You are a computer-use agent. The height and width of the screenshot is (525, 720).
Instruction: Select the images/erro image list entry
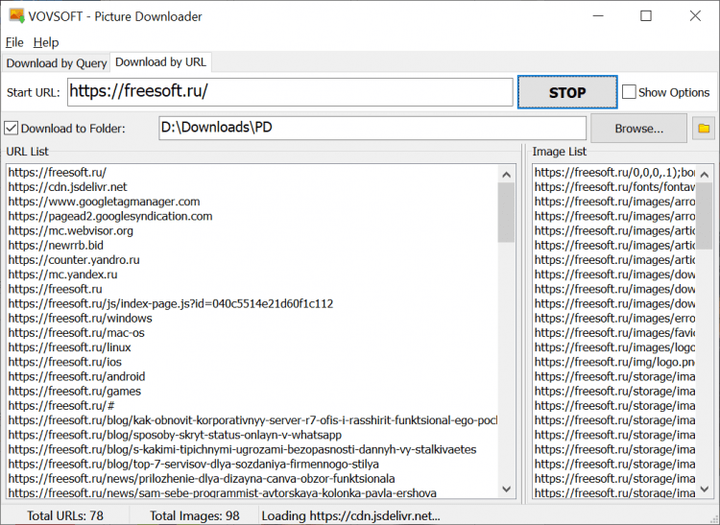point(614,319)
